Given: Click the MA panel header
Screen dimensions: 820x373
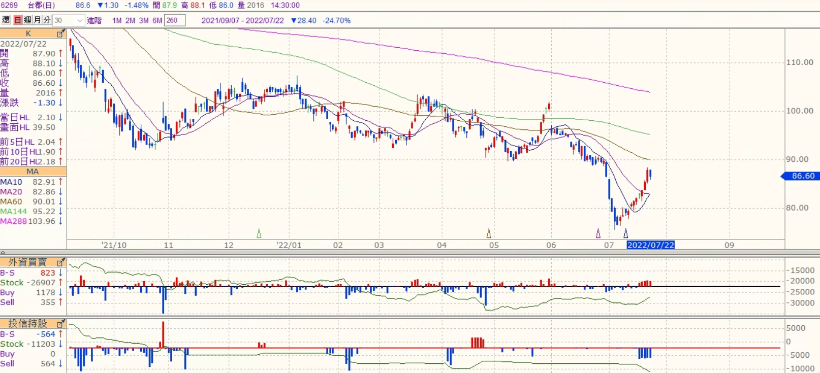Looking at the screenshot, I should tap(33, 172).
